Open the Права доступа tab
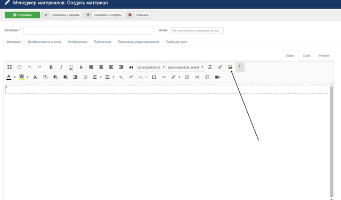The image size is (341, 200). pyautogui.click(x=176, y=42)
